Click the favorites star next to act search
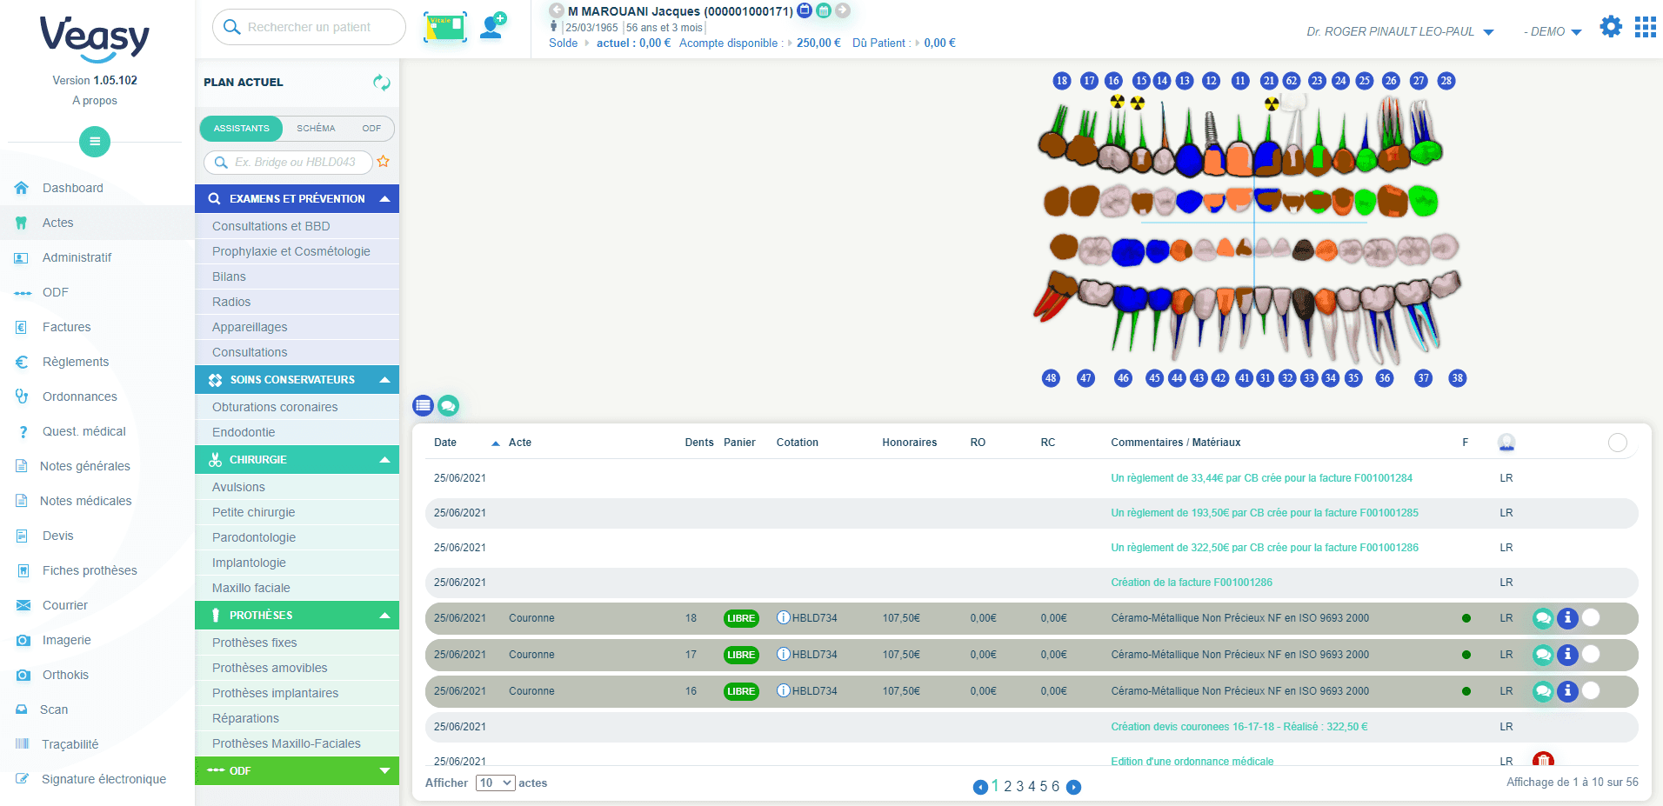The height and width of the screenshot is (806, 1663). coord(384,162)
